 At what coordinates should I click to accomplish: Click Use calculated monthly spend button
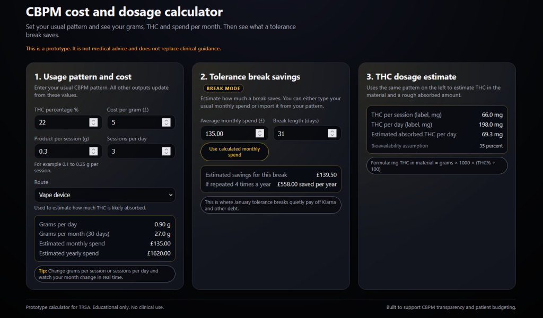[x=234, y=152]
